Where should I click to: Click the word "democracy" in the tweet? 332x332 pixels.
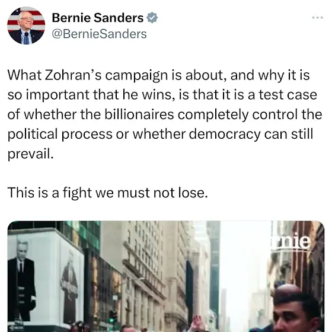click(x=225, y=134)
